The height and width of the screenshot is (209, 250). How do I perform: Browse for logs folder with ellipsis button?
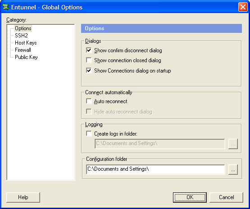tap(233, 144)
